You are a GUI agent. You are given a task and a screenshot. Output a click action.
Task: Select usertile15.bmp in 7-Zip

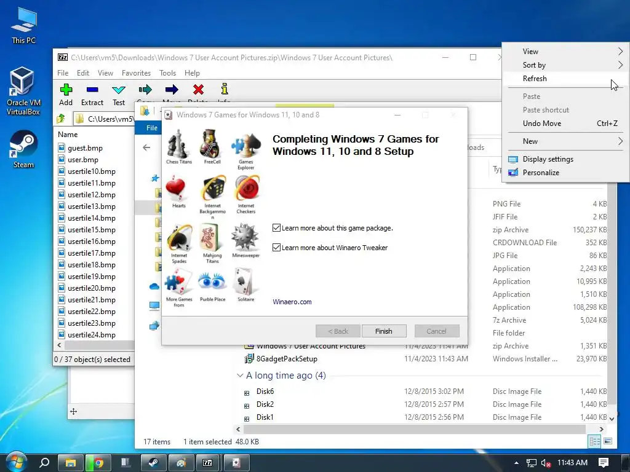click(x=91, y=230)
